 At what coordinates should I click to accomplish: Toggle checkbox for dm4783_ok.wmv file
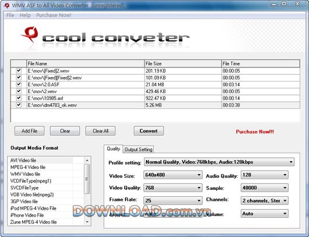point(19,105)
